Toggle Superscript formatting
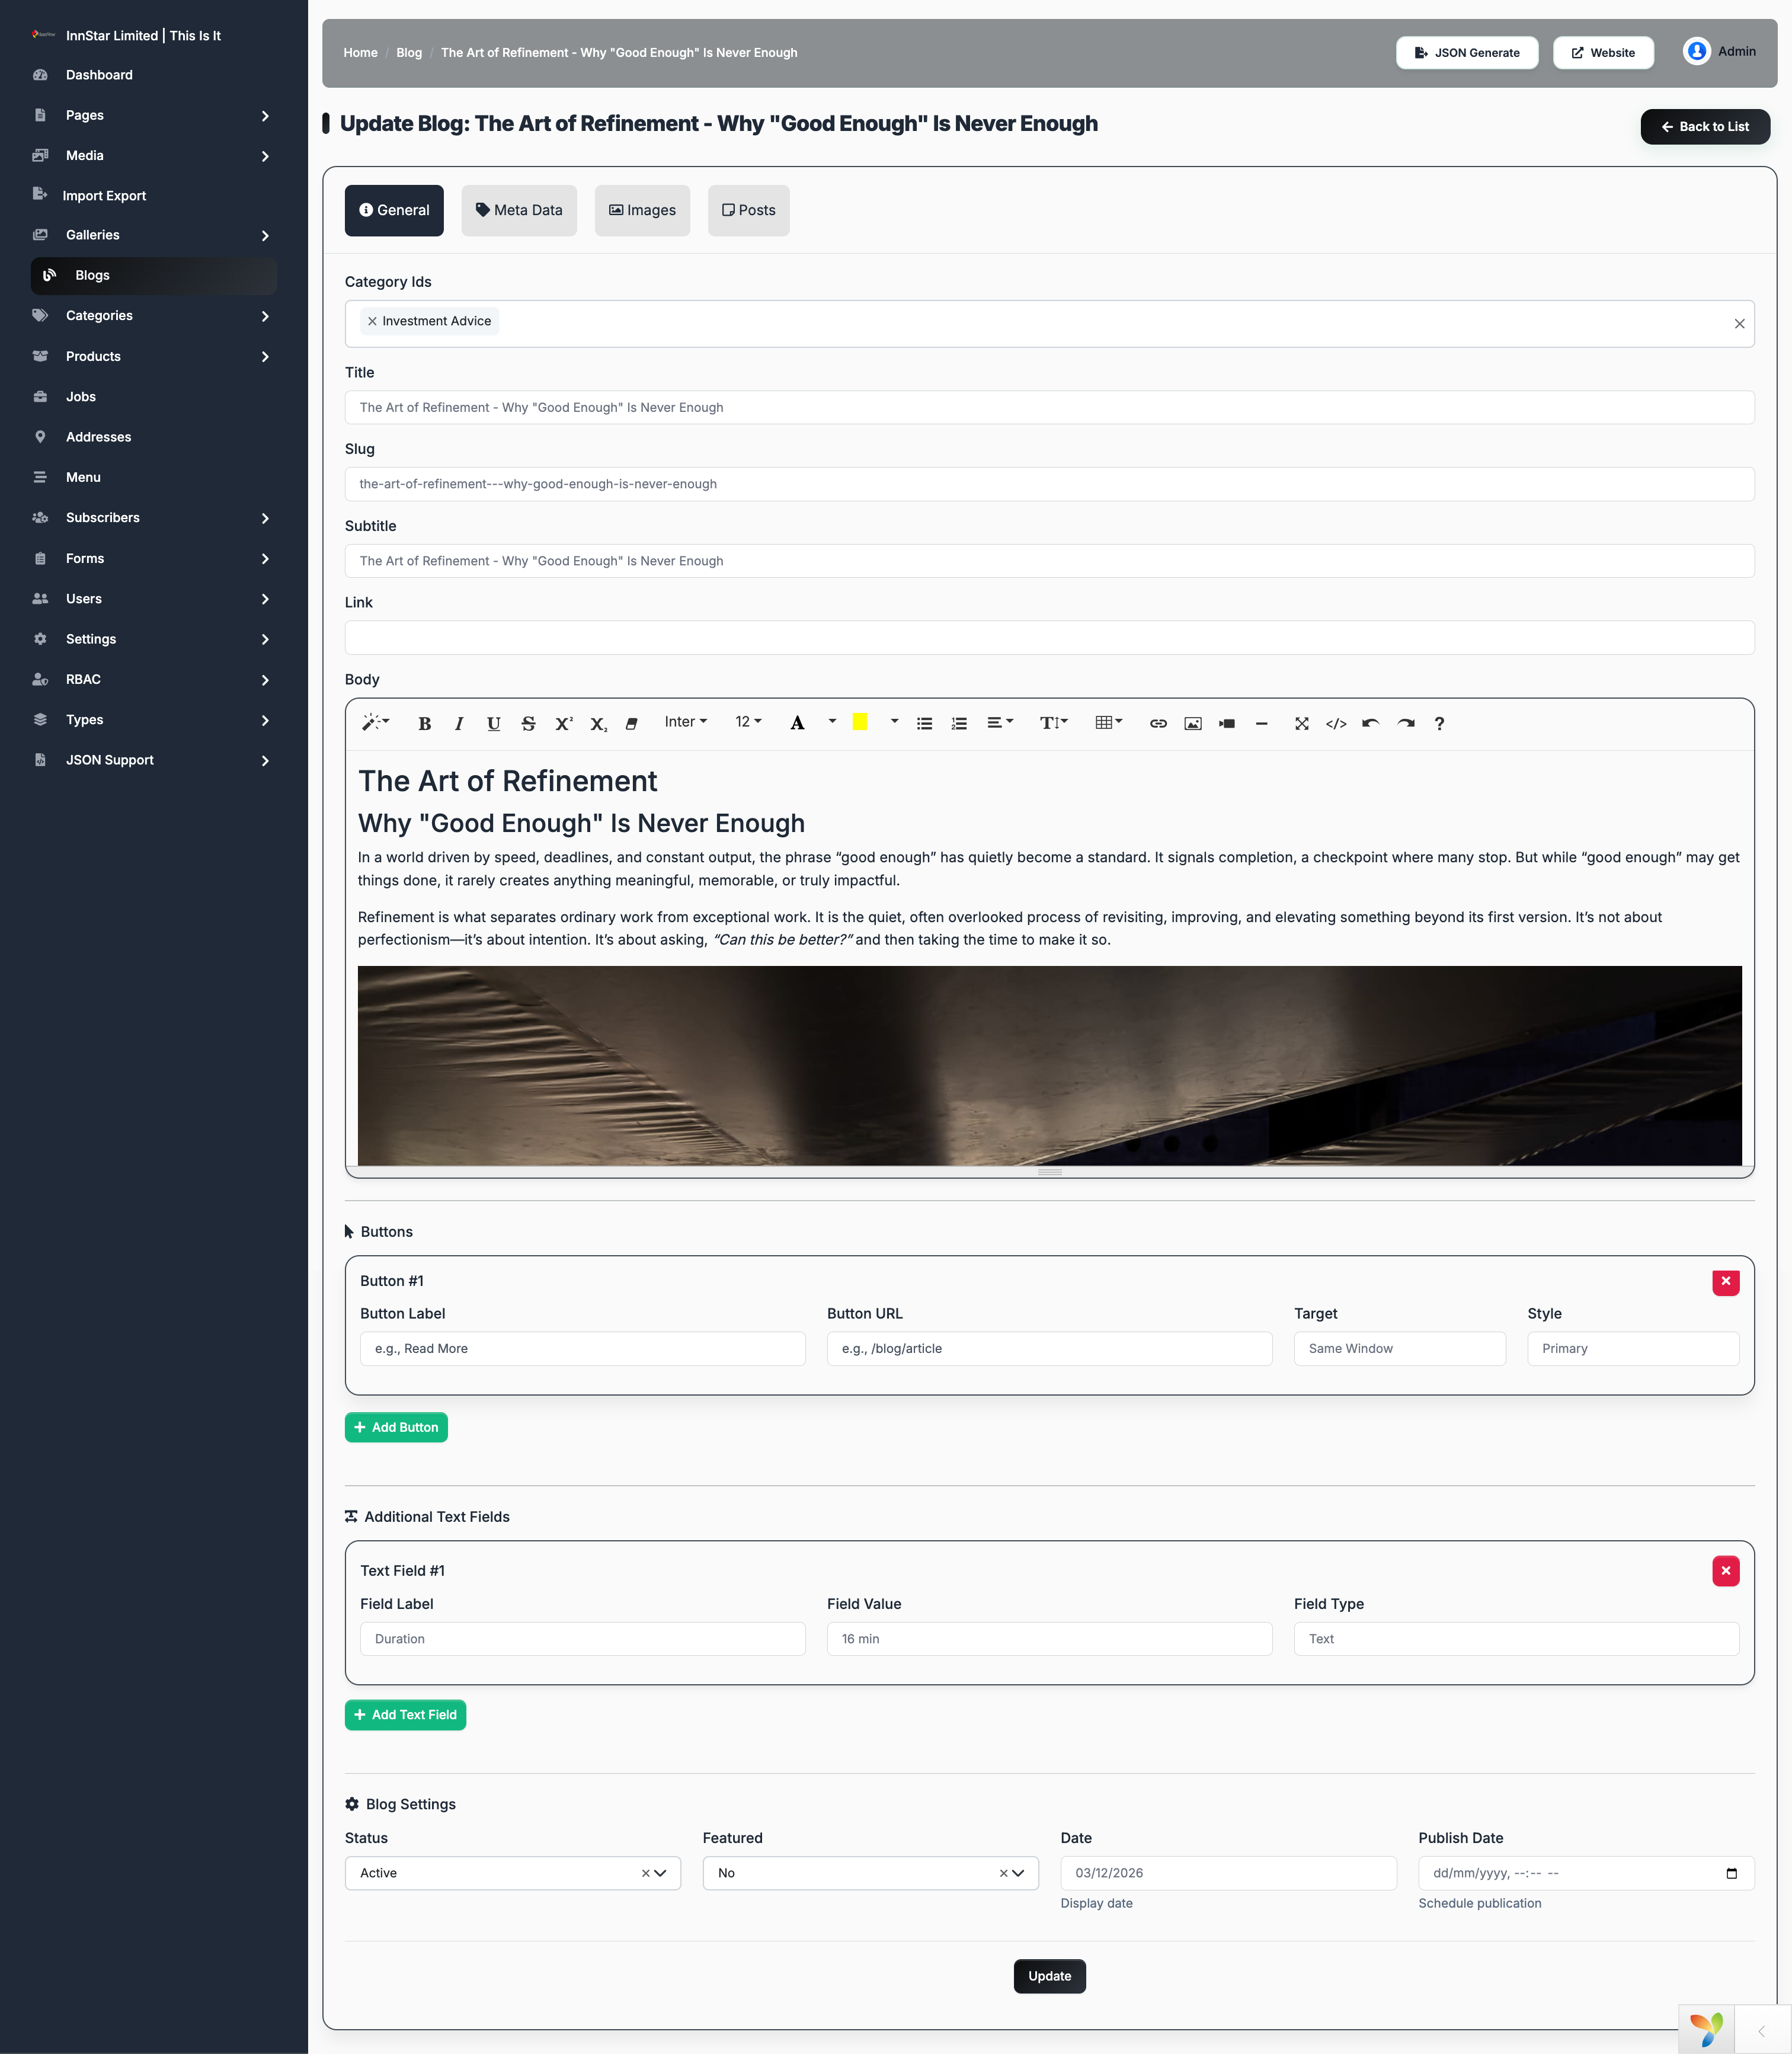This screenshot has width=1792, height=2054. click(x=564, y=723)
